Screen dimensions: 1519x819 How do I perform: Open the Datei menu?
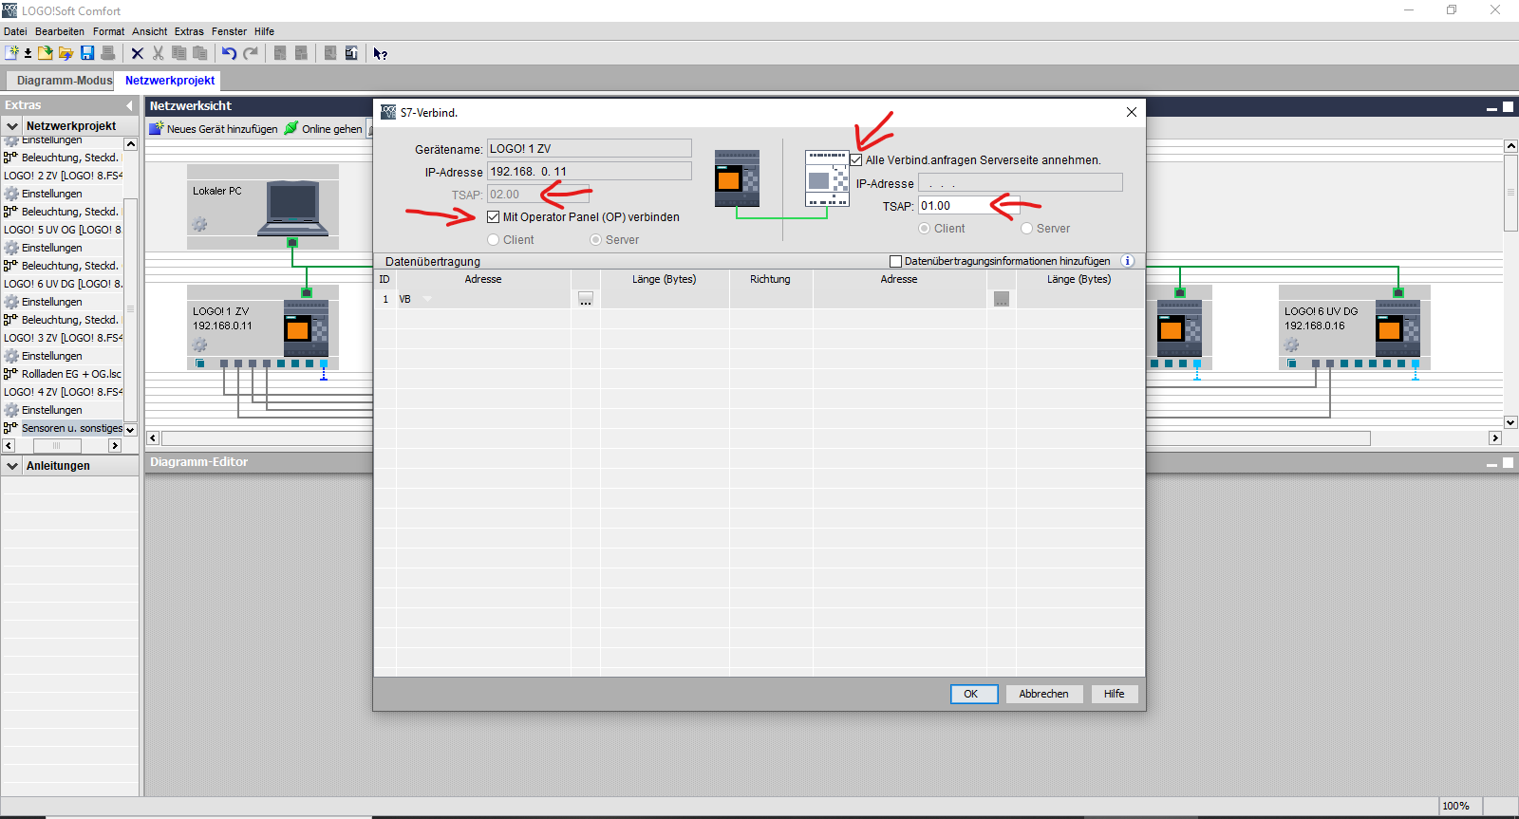pos(15,31)
